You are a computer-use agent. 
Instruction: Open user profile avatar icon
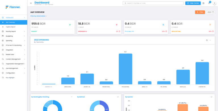point(215,3)
